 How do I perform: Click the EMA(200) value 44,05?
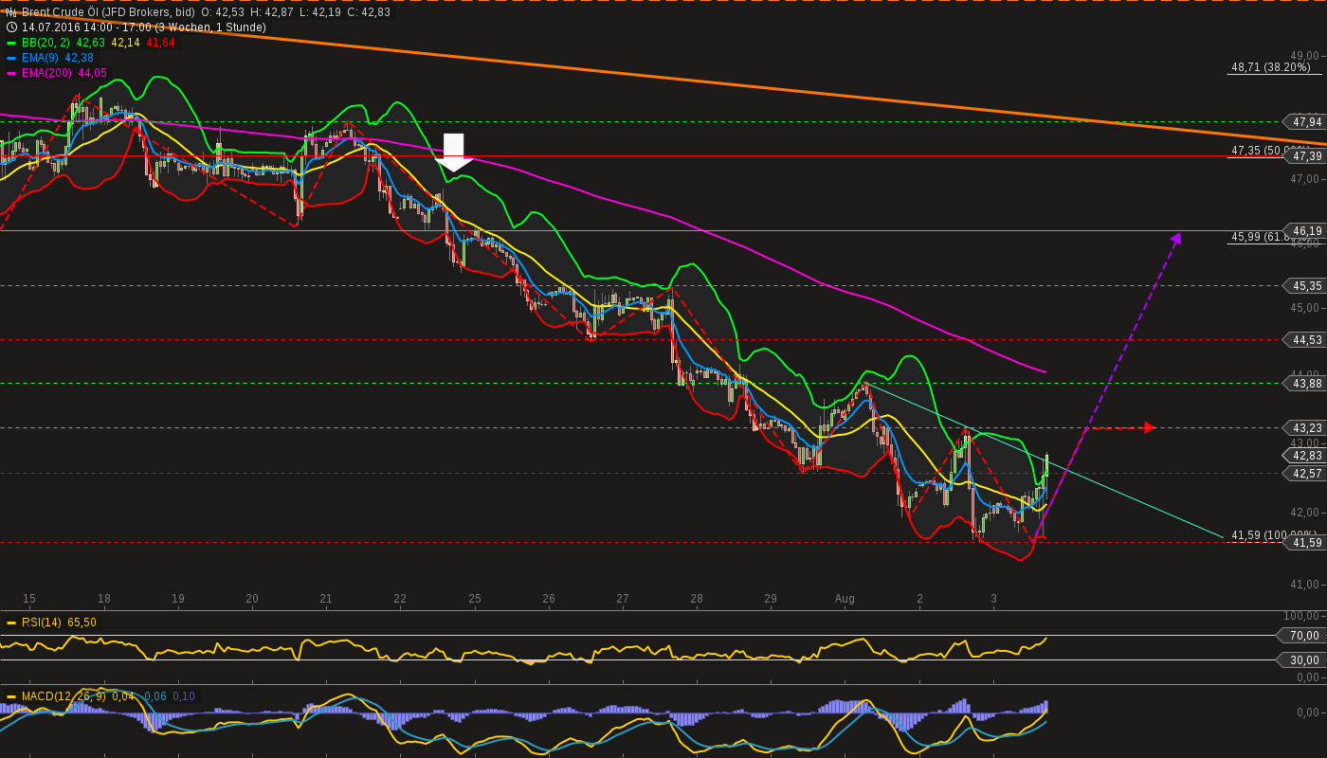pos(92,73)
